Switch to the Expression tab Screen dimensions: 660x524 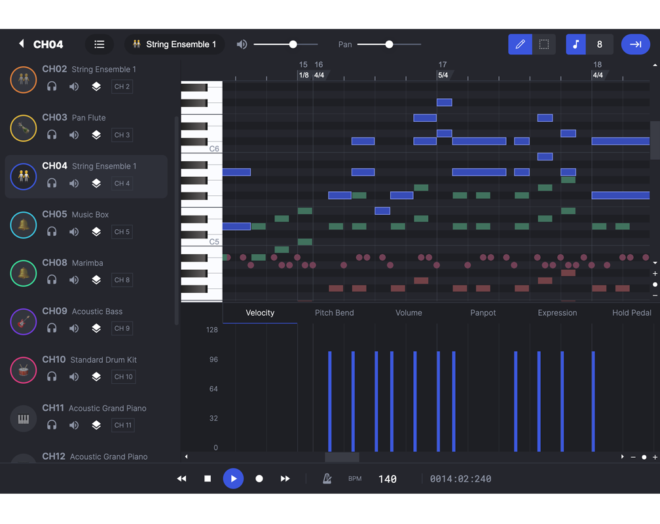coord(557,313)
